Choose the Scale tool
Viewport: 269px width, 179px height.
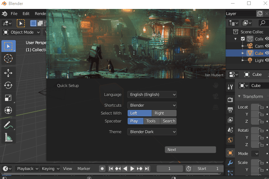pyautogui.click(x=8, y=98)
